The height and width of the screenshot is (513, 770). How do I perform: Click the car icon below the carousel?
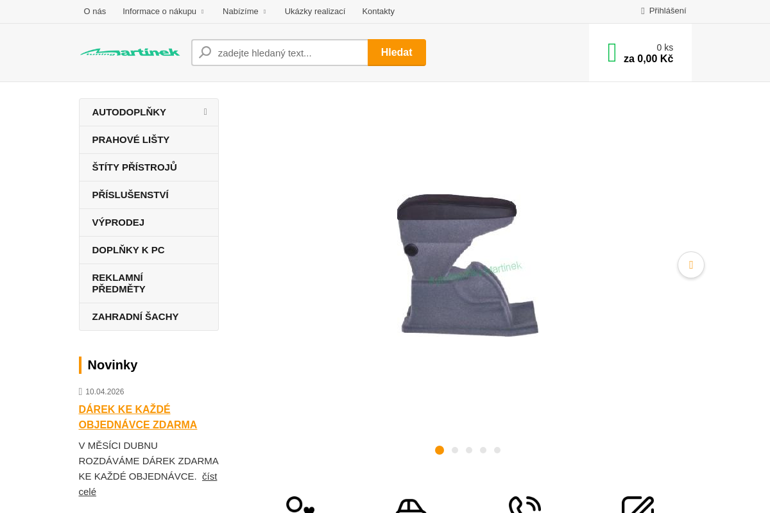click(x=411, y=505)
